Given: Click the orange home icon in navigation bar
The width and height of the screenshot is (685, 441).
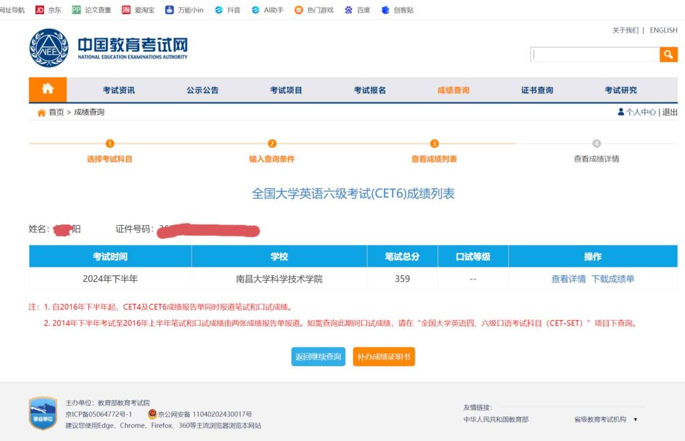Looking at the screenshot, I should 48,90.
